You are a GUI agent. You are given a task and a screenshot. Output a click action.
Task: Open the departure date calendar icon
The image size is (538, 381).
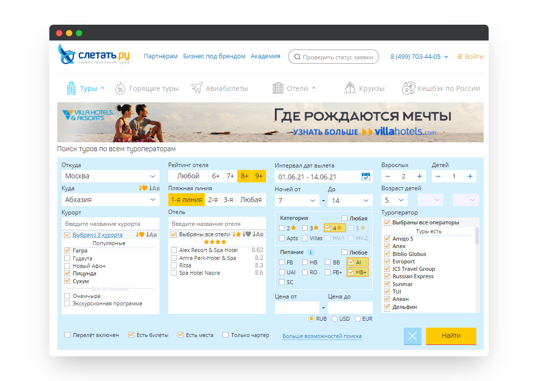tap(366, 176)
